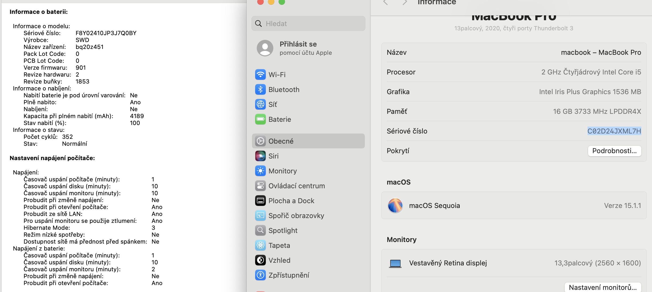
Task: Click the Vzhled appearance icon
Action: click(x=260, y=260)
